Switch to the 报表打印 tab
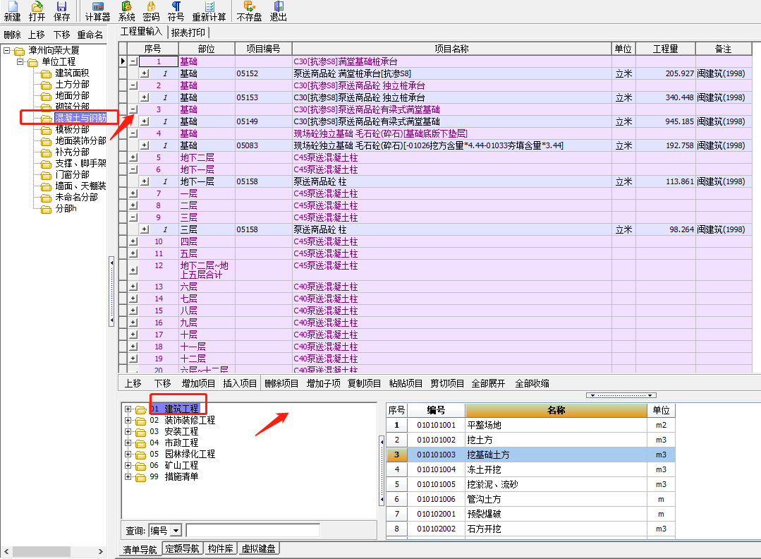 [x=188, y=32]
